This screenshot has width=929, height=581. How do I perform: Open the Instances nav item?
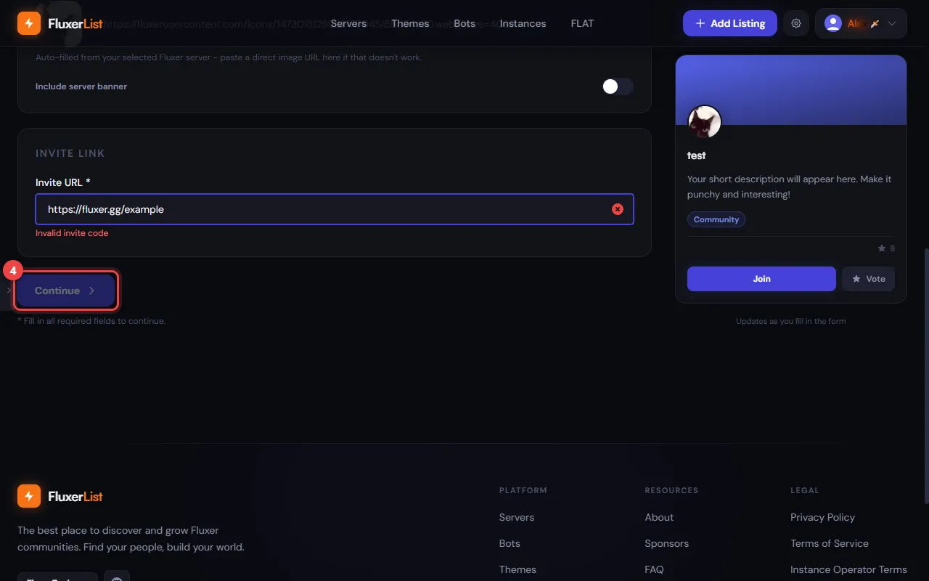[523, 23]
